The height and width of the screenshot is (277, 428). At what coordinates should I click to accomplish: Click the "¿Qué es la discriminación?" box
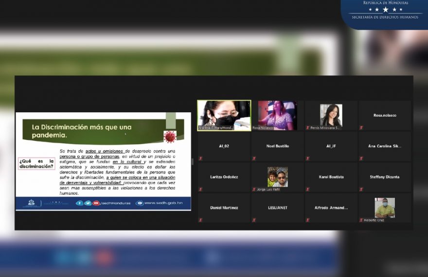(36, 164)
